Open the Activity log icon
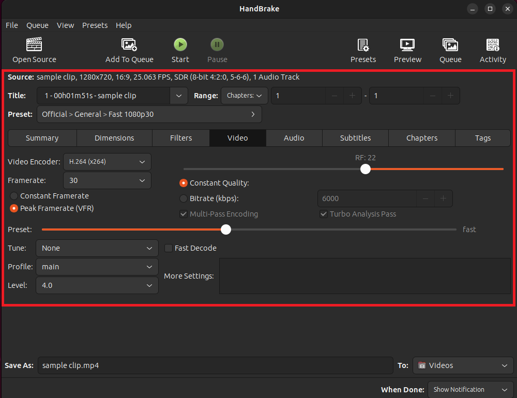 pos(492,49)
